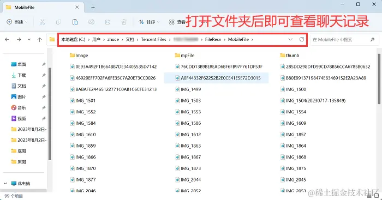This screenshot has width=382, height=200.
Task: Select file IMG_1586
Action: click(188, 123)
